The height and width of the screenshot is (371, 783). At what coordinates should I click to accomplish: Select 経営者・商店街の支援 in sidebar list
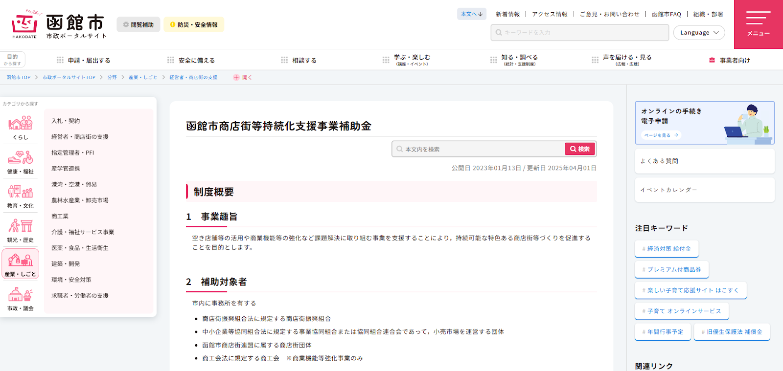click(80, 137)
